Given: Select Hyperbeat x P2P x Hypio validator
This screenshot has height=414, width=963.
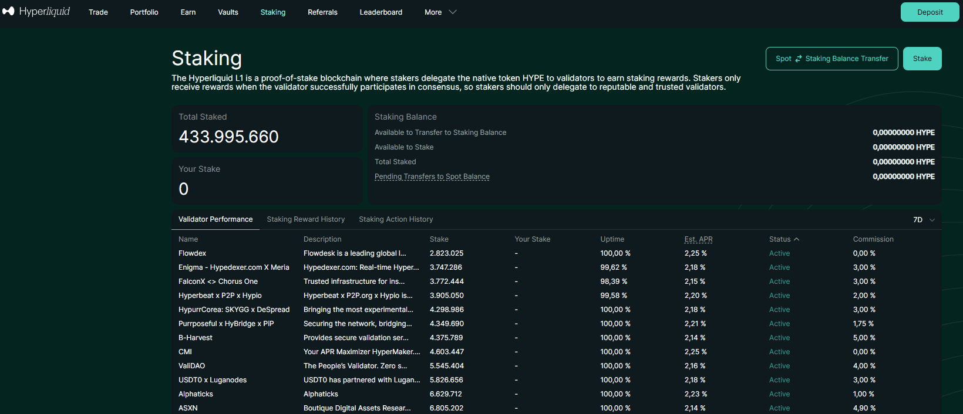Looking at the screenshot, I should click(556, 296).
